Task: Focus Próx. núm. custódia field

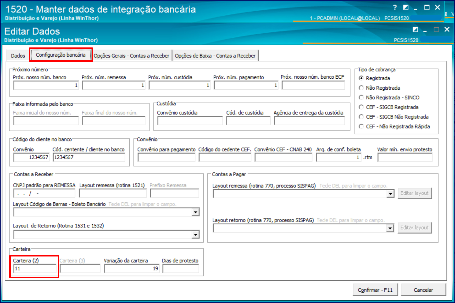Action: pos(179,85)
